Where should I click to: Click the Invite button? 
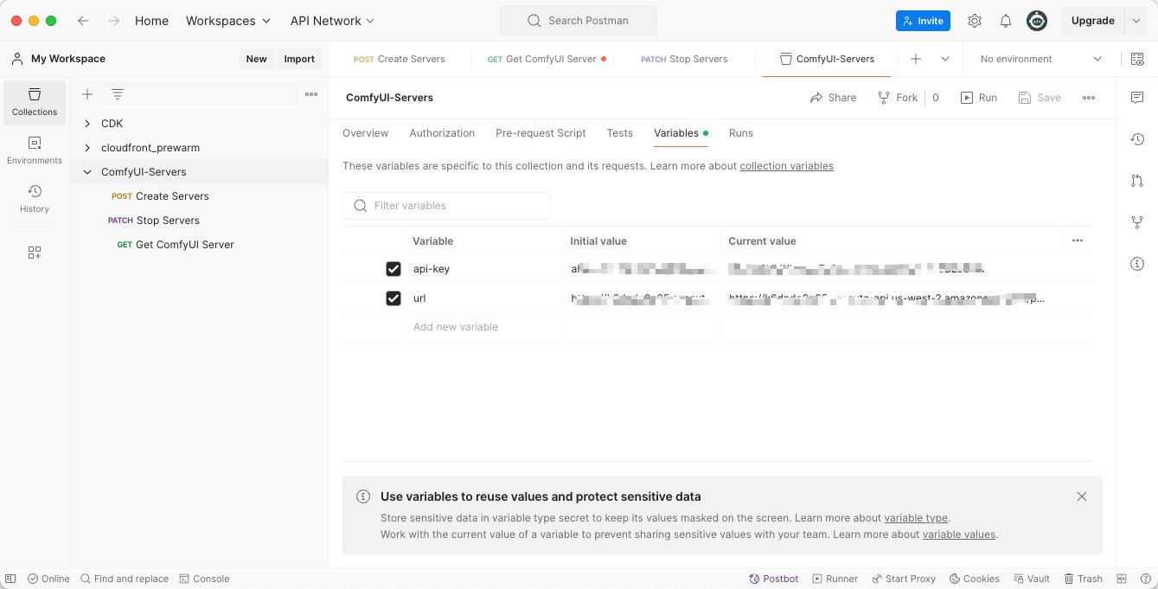[x=923, y=21]
